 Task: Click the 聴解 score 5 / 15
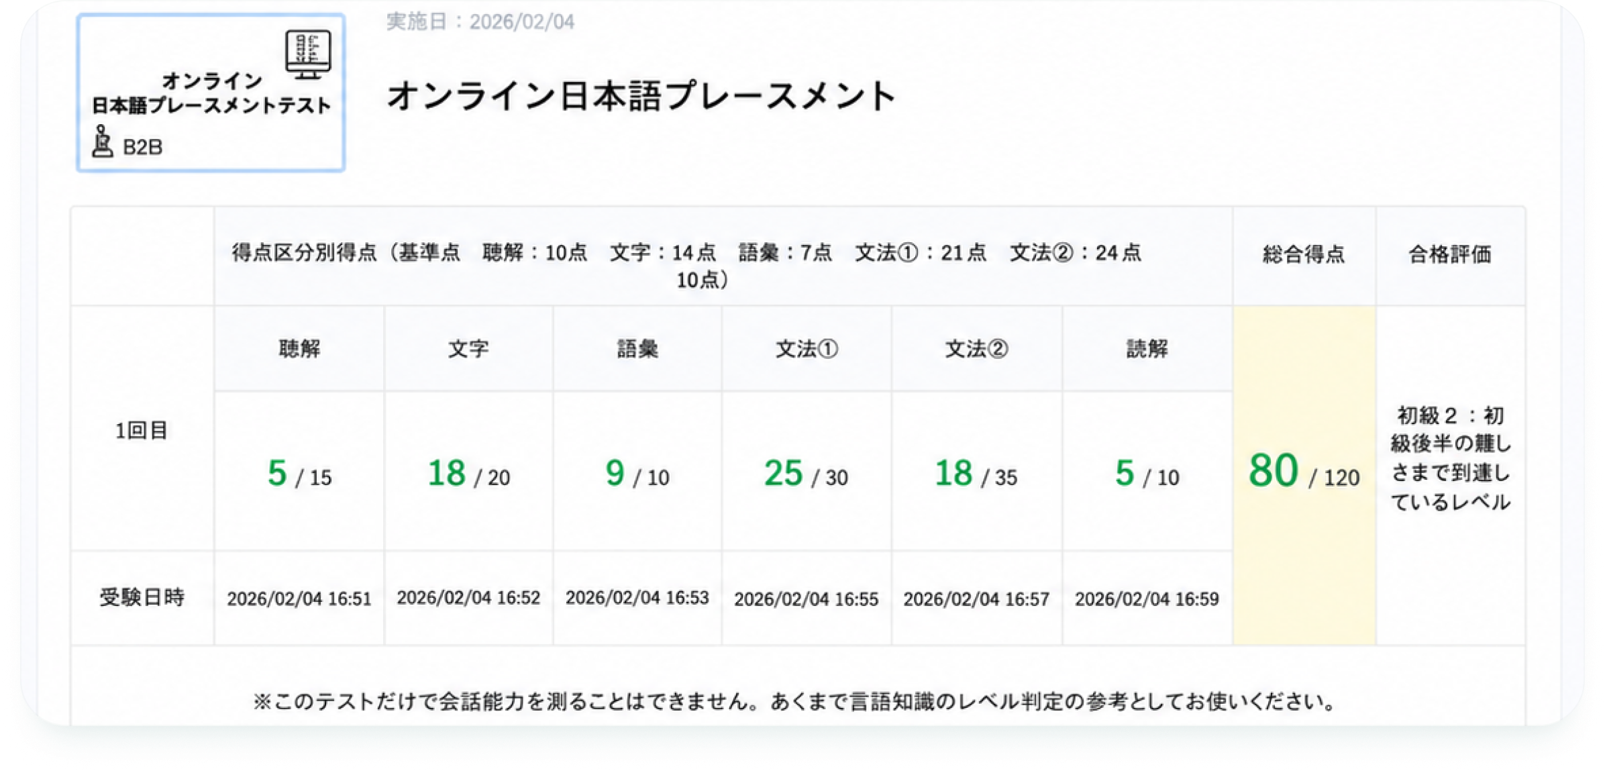pos(299,473)
